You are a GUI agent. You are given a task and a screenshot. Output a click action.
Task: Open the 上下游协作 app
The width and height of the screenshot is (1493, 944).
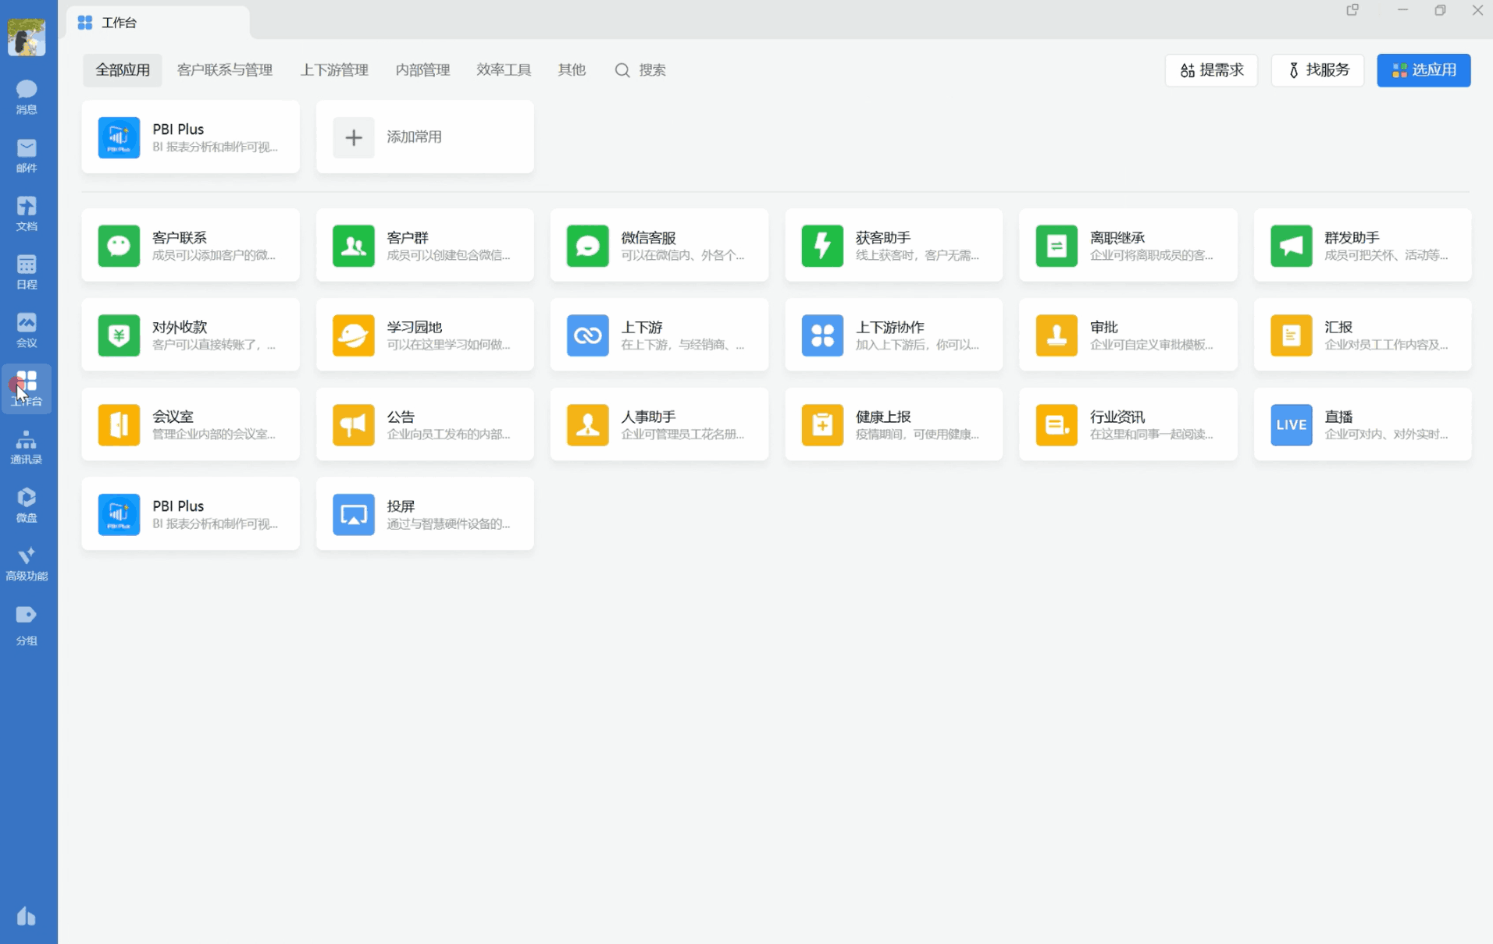(x=894, y=335)
